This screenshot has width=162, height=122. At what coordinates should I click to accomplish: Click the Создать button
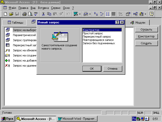tap(146, 43)
